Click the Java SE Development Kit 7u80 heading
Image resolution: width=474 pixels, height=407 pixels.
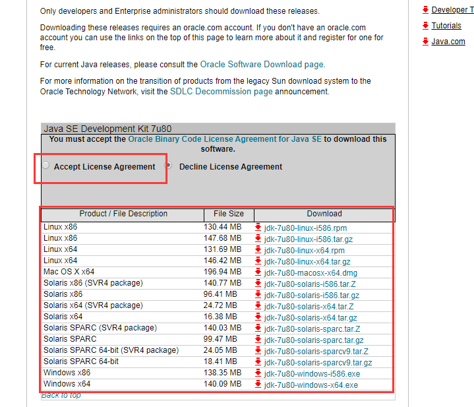pos(107,129)
